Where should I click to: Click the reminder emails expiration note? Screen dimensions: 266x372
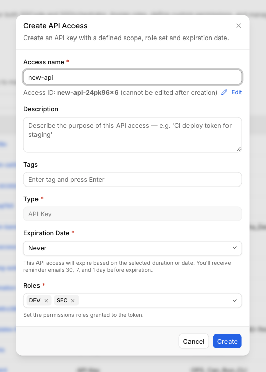(127, 266)
